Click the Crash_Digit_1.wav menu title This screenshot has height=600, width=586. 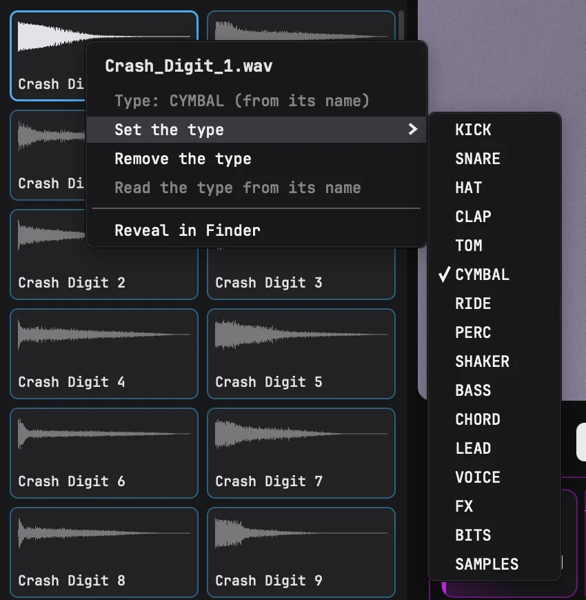pyautogui.click(x=189, y=66)
